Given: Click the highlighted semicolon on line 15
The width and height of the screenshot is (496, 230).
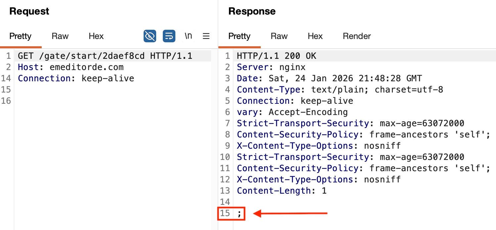Looking at the screenshot, I should [239, 213].
